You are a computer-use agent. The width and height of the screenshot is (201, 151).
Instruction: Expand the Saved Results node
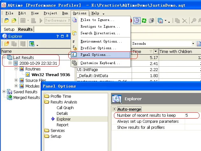[4, 91]
